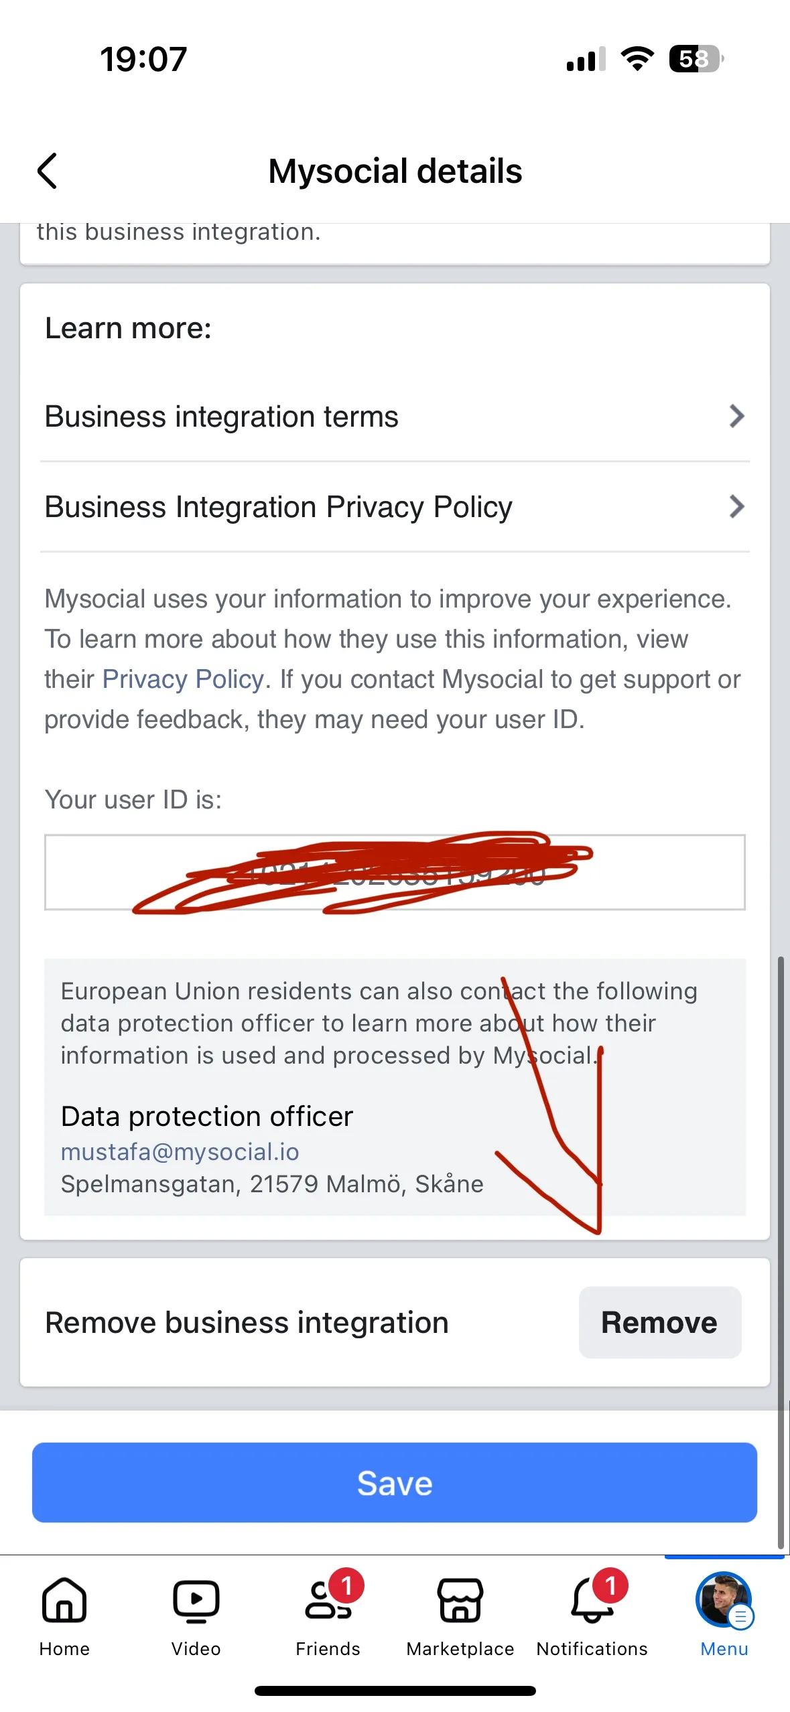Tap the Save button

click(x=395, y=1482)
